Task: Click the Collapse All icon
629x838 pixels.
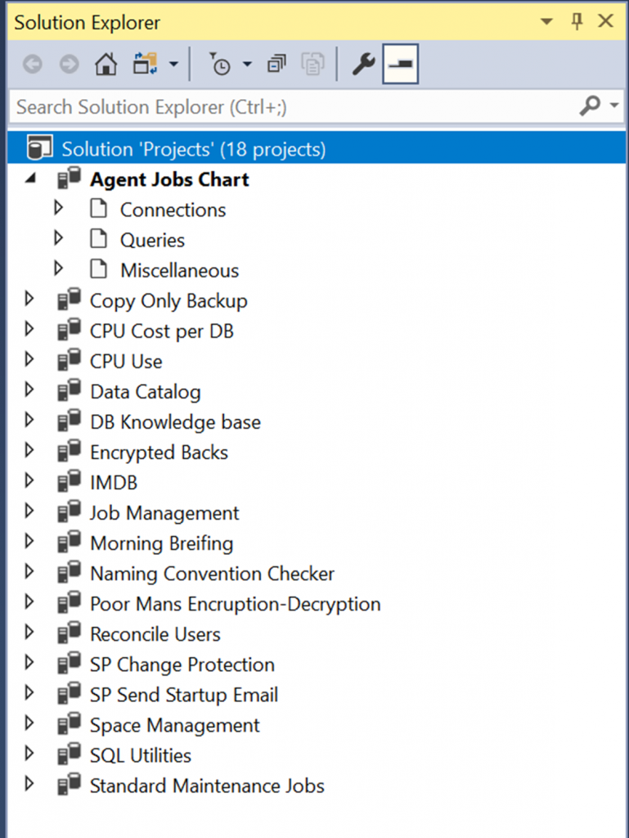Action: [x=276, y=65]
